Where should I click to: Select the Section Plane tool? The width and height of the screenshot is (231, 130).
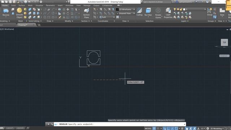click(86, 13)
